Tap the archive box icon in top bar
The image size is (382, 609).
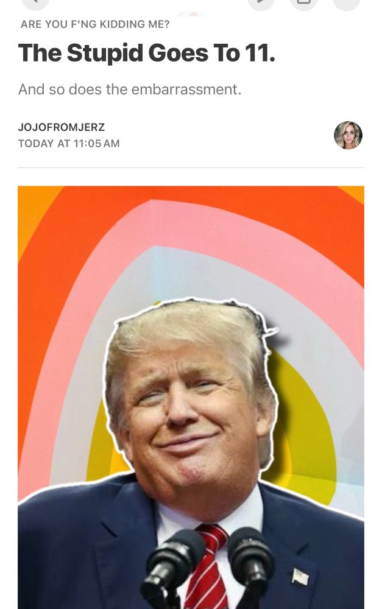pyautogui.click(x=304, y=3)
